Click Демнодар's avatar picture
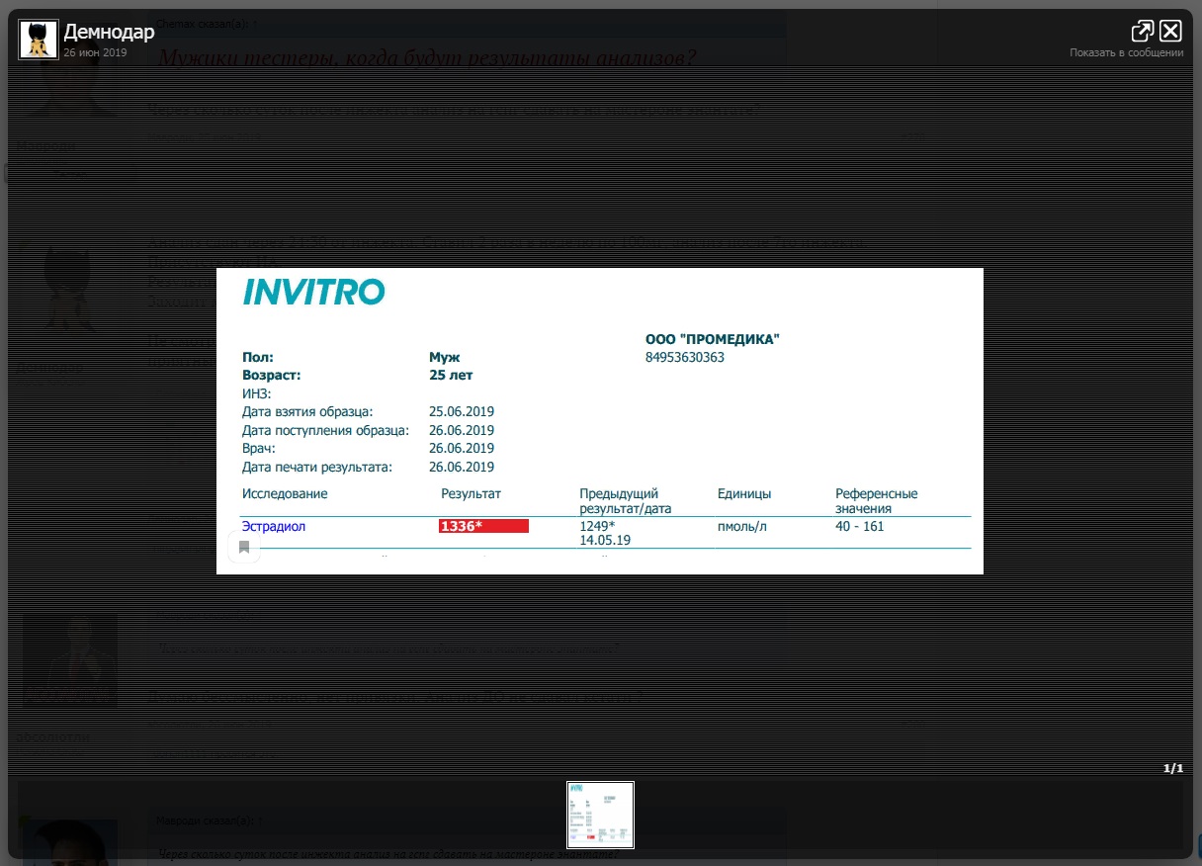 pyautogui.click(x=39, y=40)
